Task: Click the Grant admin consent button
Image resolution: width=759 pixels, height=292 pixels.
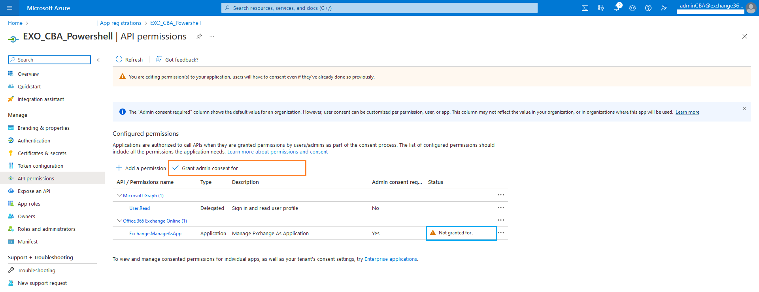Action: click(237, 168)
